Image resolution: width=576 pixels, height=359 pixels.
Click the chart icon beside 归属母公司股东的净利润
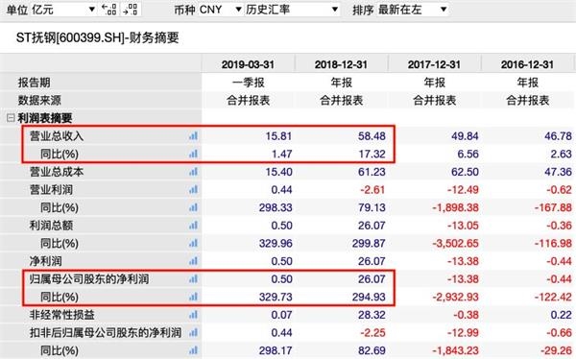(193, 279)
